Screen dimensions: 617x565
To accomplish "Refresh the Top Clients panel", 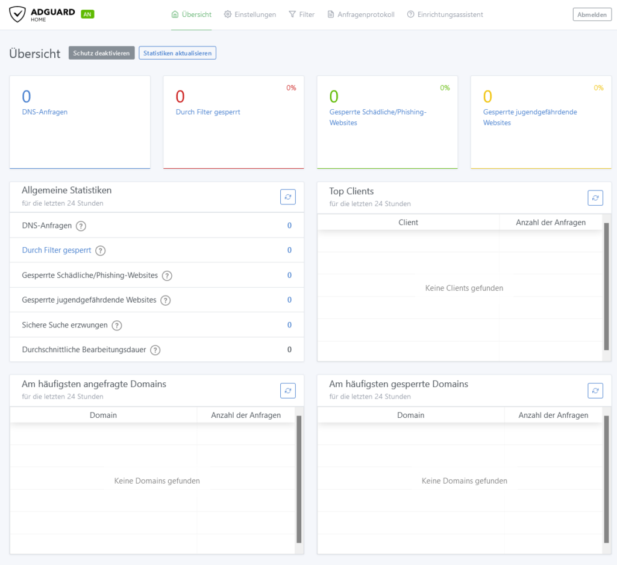I will point(595,198).
